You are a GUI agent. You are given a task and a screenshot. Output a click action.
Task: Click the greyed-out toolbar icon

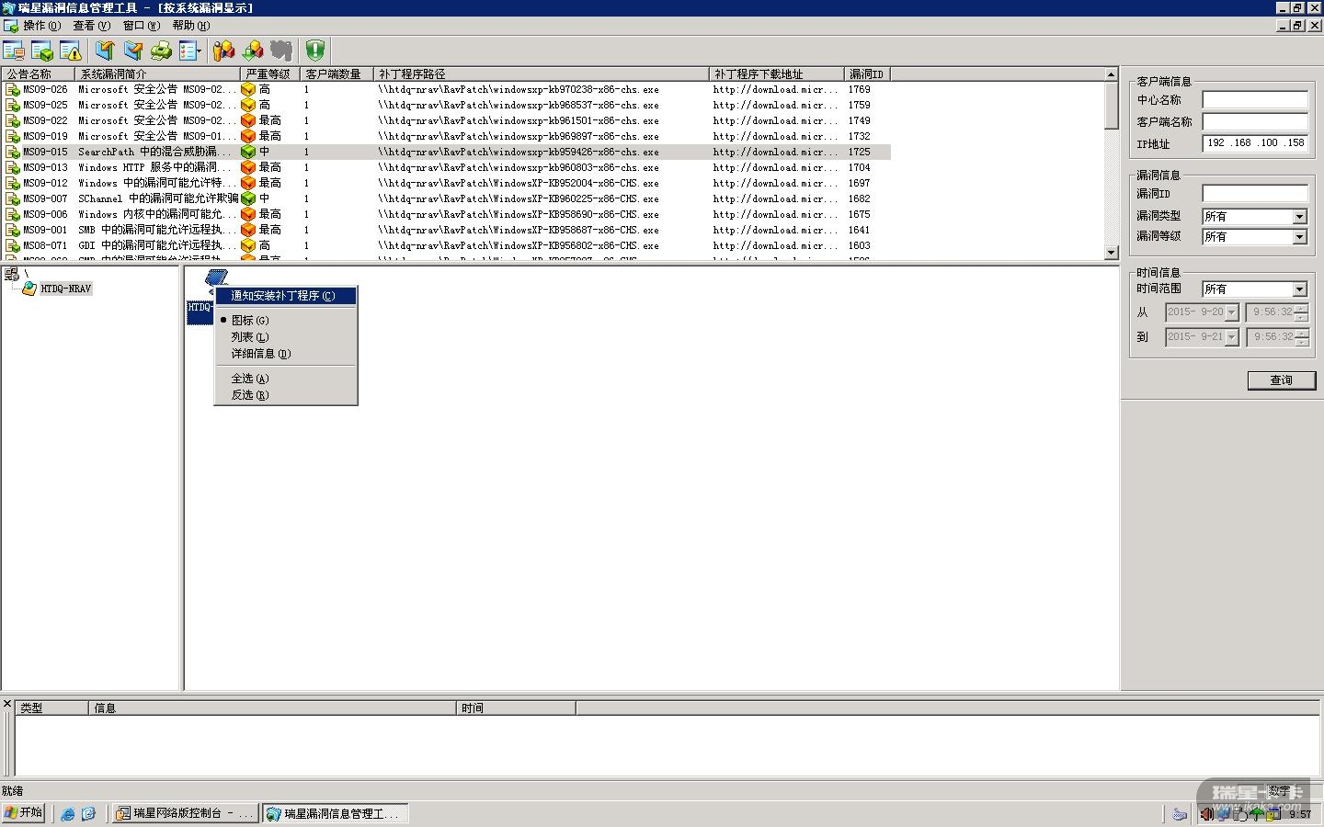(x=281, y=51)
